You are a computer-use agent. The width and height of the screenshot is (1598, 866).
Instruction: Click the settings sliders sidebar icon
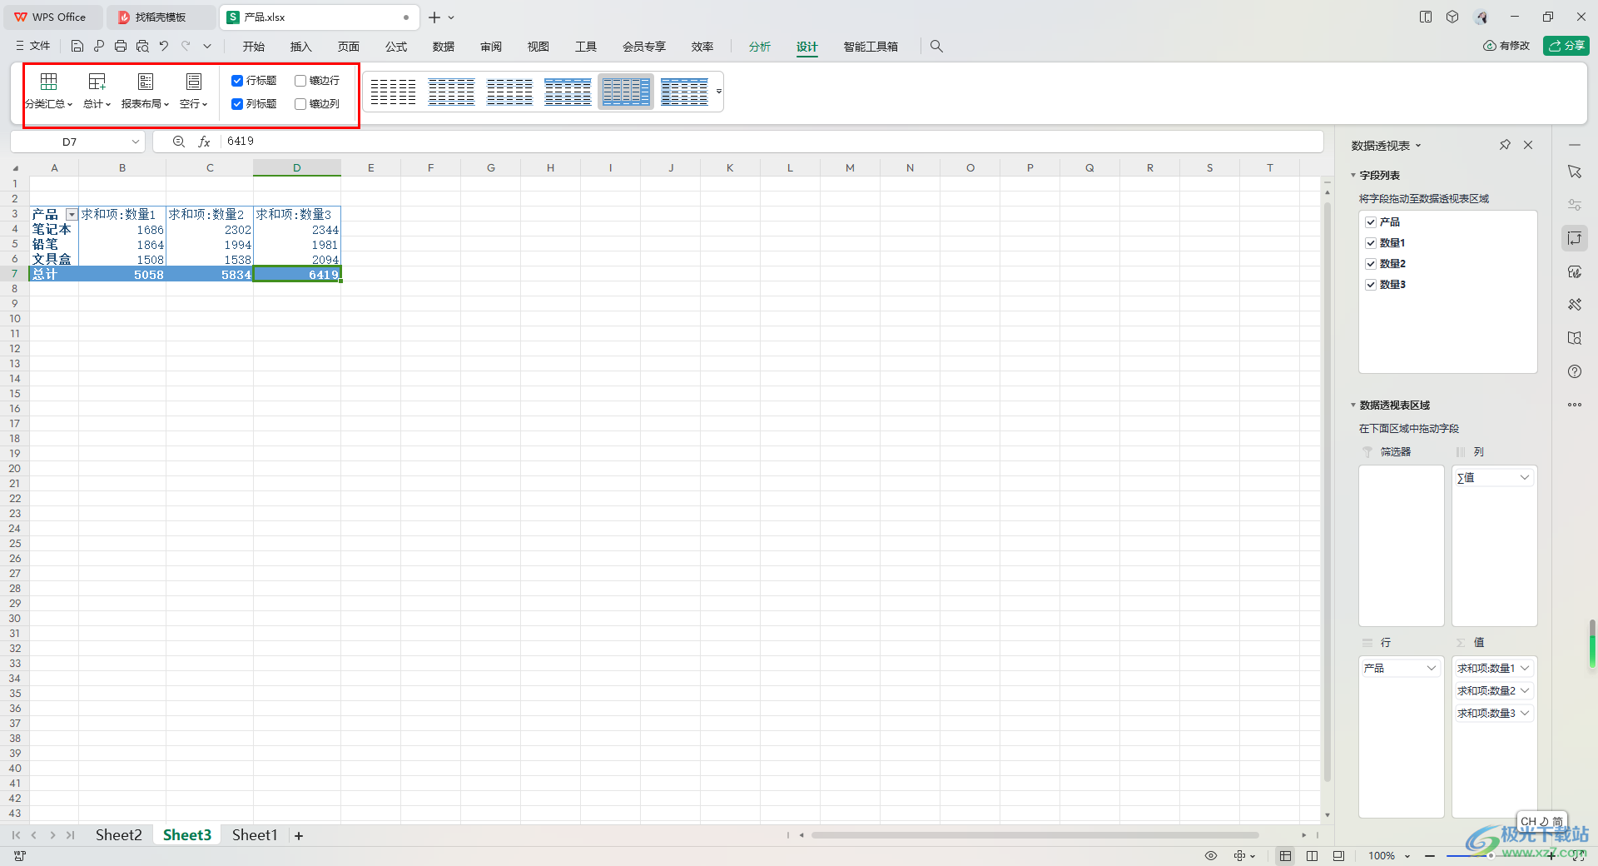pyautogui.click(x=1575, y=205)
